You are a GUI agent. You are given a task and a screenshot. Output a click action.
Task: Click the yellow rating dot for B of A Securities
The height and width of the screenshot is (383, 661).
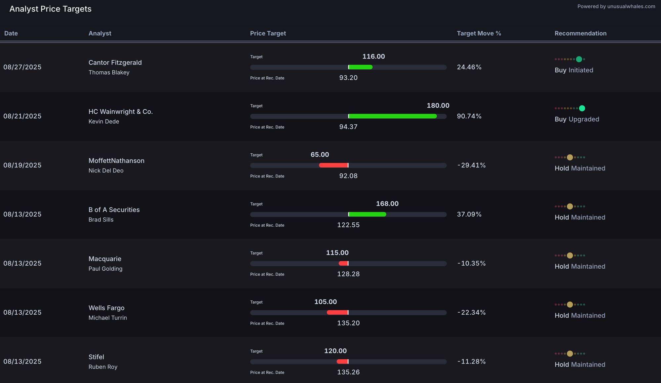pyautogui.click(x=570, y=207)
